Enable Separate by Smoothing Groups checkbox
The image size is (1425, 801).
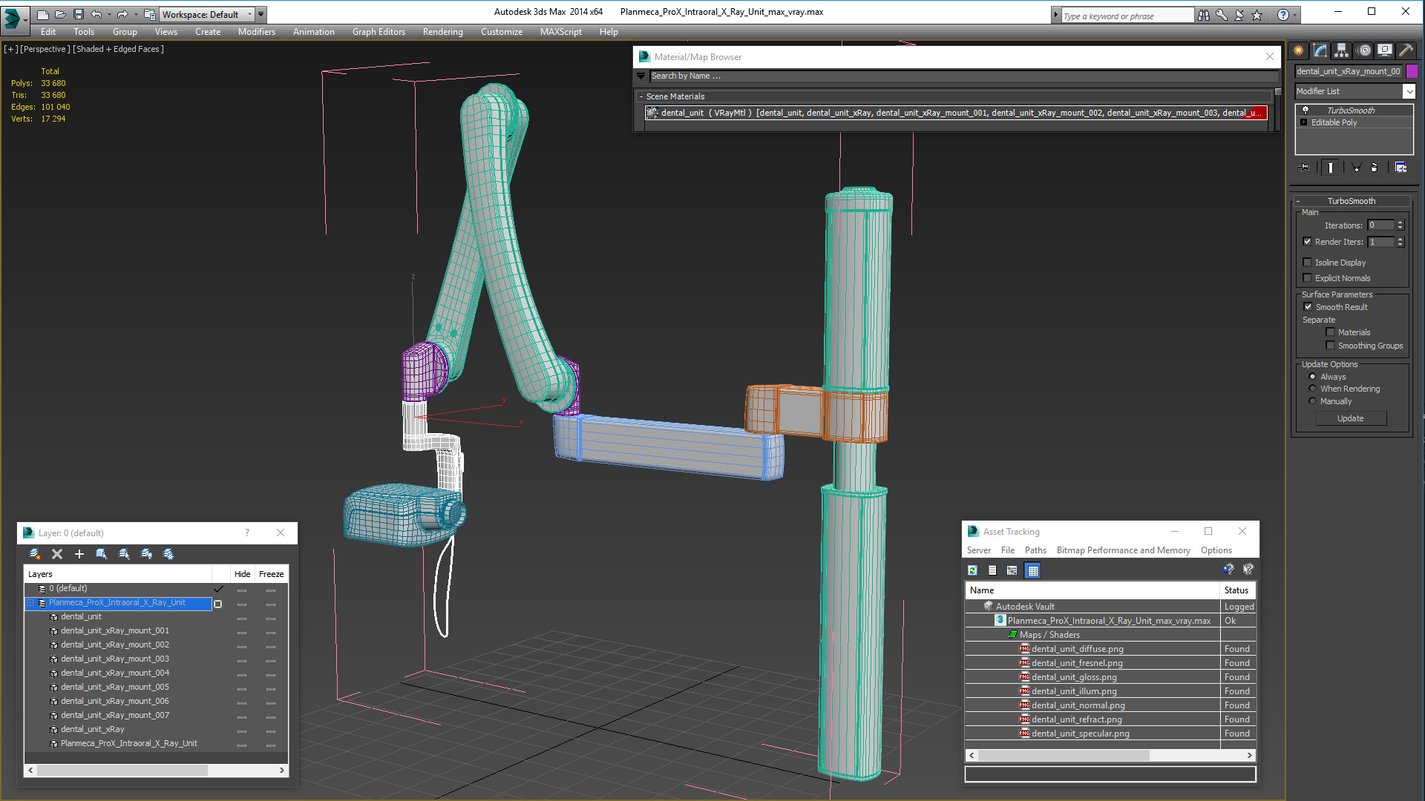pyautogui.click(x=1330, y=346)
